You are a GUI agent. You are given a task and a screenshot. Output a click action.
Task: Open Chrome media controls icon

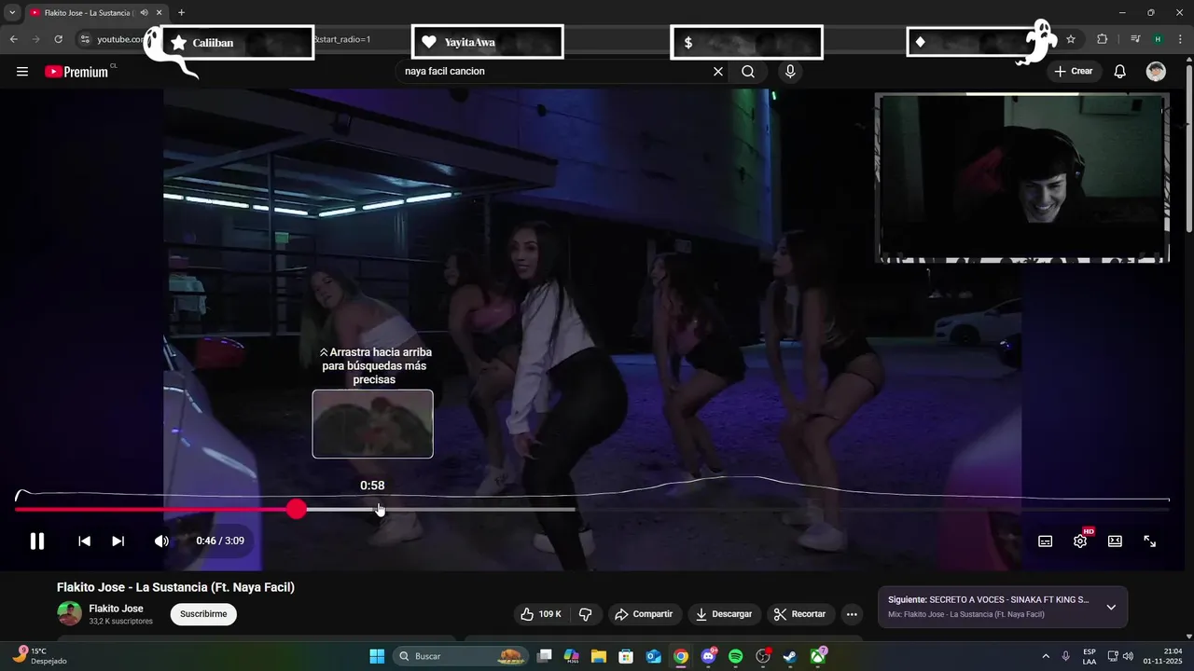pyautogui.click(x=1135, y=39)
